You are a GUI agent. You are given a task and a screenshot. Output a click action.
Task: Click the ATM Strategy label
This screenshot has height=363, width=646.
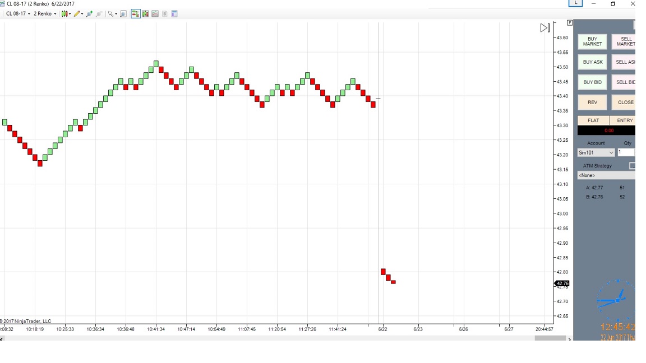(597, 166)
